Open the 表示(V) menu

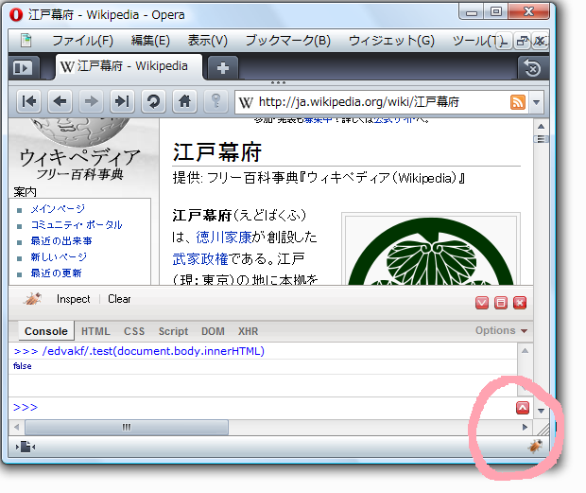click(207, 40)
